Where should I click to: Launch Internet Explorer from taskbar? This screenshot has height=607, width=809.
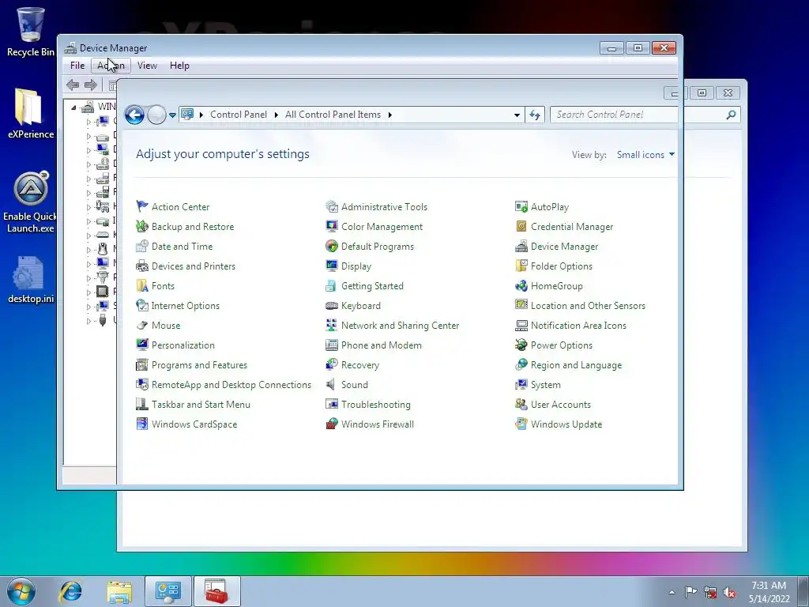click(70, 591)
